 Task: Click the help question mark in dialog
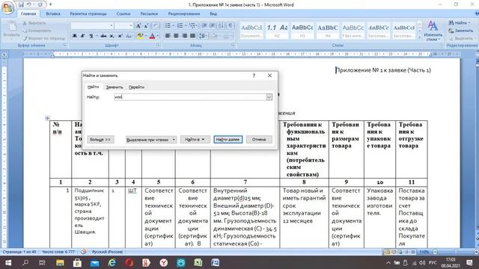[254, 75]
